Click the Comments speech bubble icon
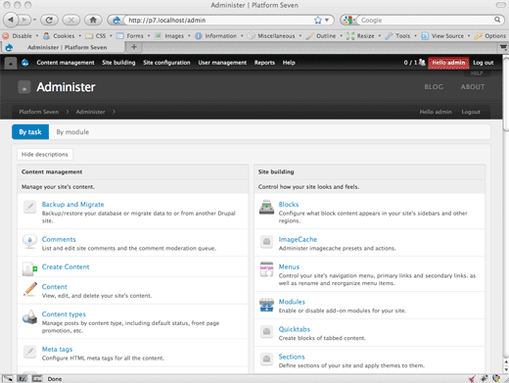Image resolution: width=509 pixels, height=383 pixels. tap(29, 242)
